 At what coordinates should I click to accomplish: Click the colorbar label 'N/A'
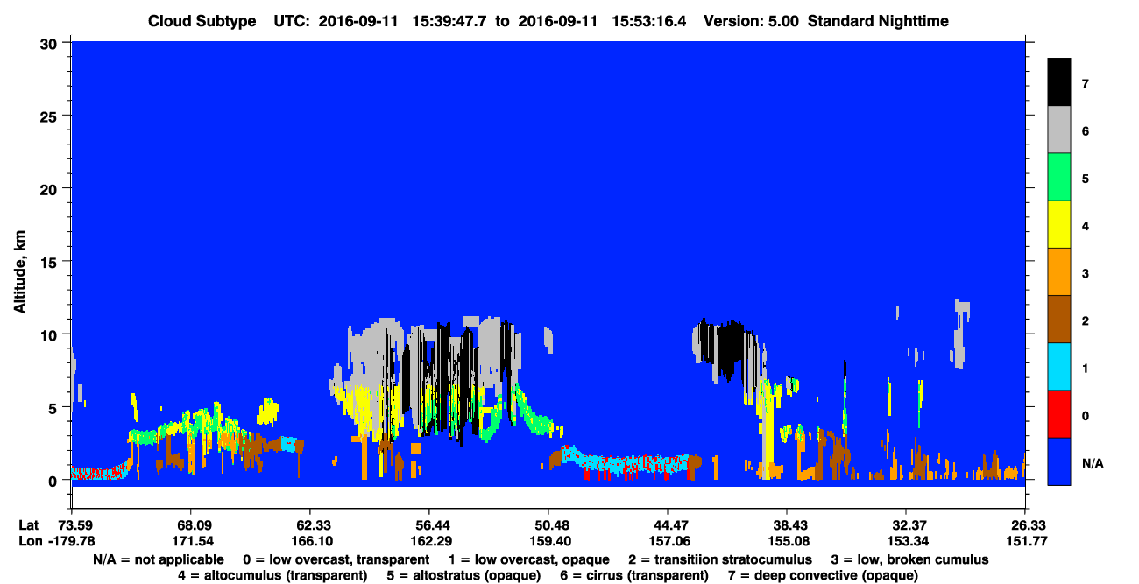[1093, 463]
